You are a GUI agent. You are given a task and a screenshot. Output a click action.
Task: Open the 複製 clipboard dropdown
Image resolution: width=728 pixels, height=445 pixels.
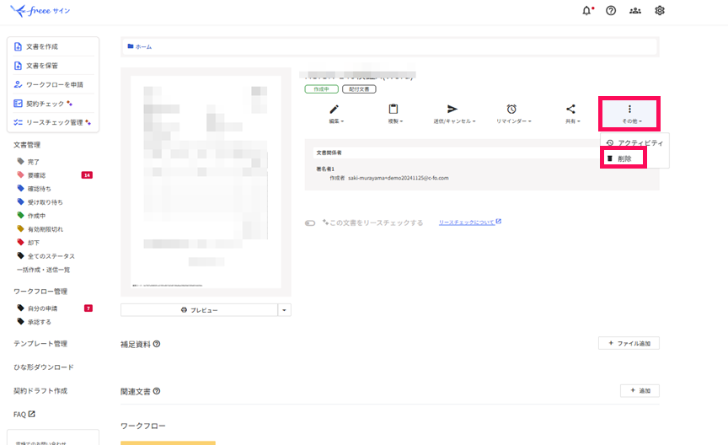tap(394, 114)
